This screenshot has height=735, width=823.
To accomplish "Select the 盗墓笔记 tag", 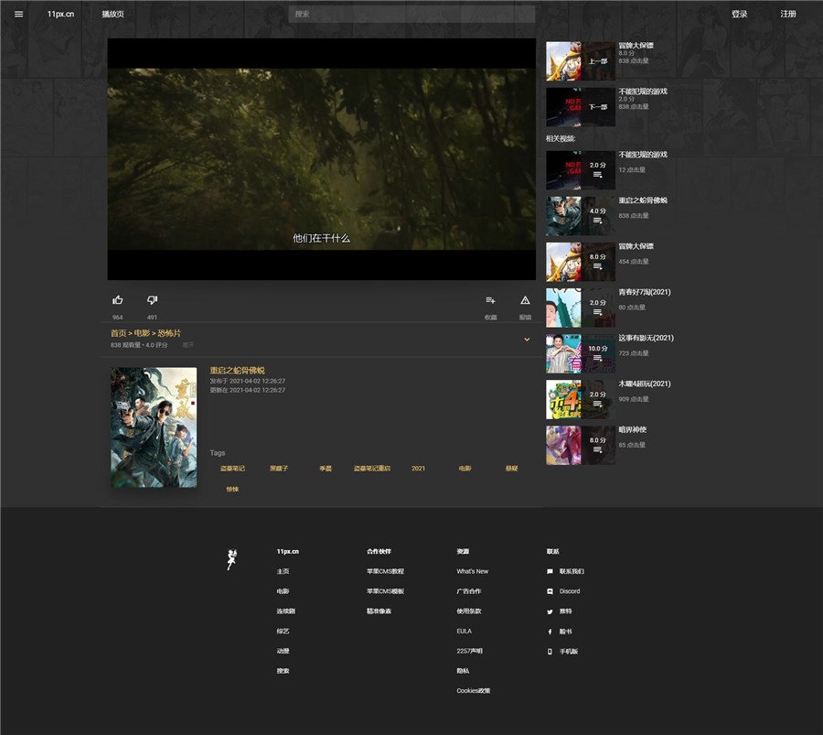I will pos(232,469).
